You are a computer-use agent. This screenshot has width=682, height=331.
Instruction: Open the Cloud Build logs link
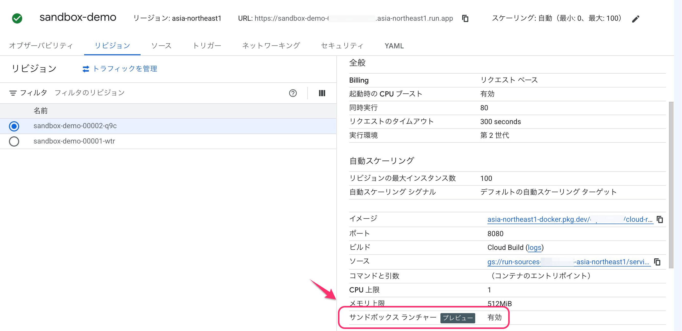pos(534,248)
